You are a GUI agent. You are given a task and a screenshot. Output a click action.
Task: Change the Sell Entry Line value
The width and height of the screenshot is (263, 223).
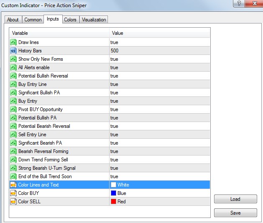pyautogui.click(x=159, y=135)
